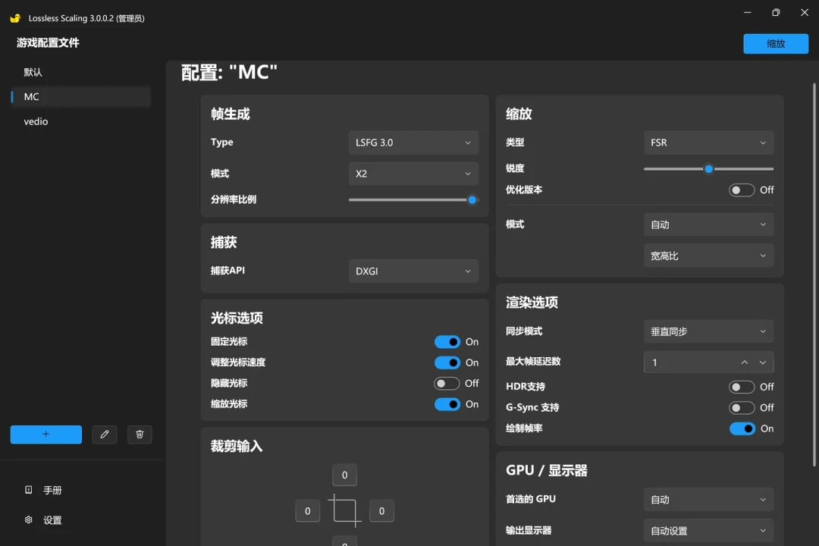Enable the 隐藏光标 switch
The width and height of the screenshot is (819, 546).
[x=447, y=384]
